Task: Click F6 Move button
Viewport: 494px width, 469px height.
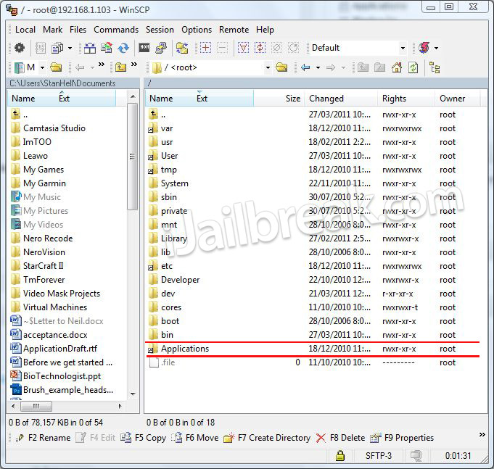Action: [x=195, y=438]
